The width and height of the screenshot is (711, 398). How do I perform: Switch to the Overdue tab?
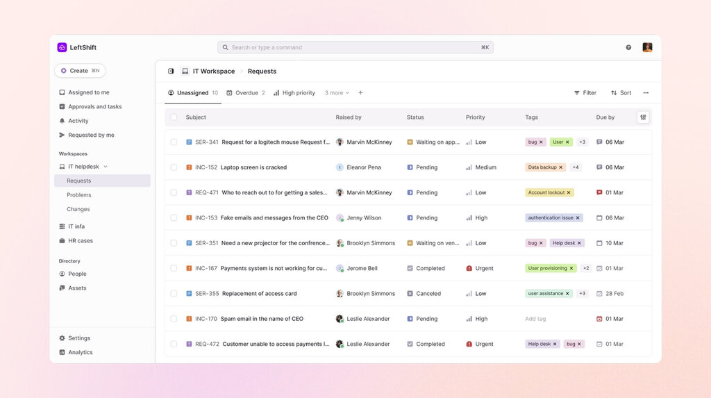pyautogui.click(x=246, y=93)
